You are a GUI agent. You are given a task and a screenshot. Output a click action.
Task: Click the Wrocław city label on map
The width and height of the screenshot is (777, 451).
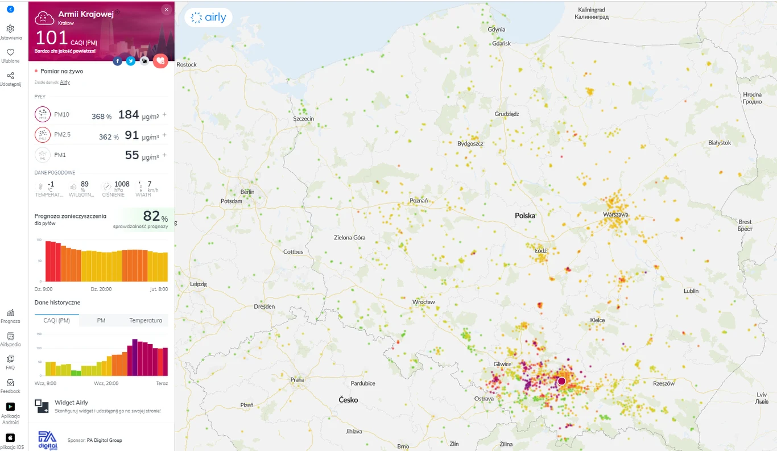(423, 301)
